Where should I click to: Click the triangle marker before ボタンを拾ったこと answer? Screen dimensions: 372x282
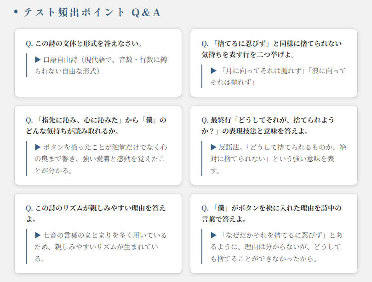(x=38, y=147)
